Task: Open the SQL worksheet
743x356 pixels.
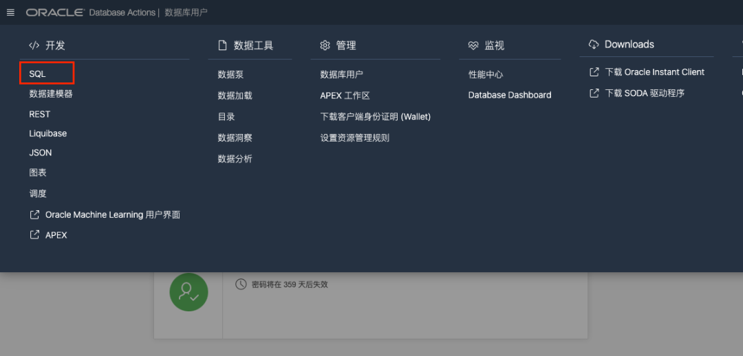Action: [x=37, y=74]
